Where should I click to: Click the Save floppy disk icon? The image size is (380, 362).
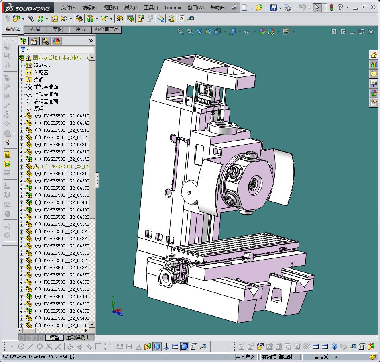click(273, 8)
